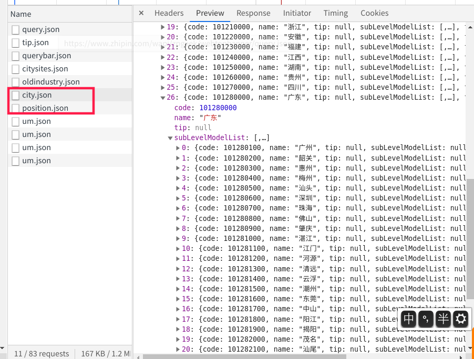
Task: Expand sub-item 1 named 韶关
Action: point(178,158)
